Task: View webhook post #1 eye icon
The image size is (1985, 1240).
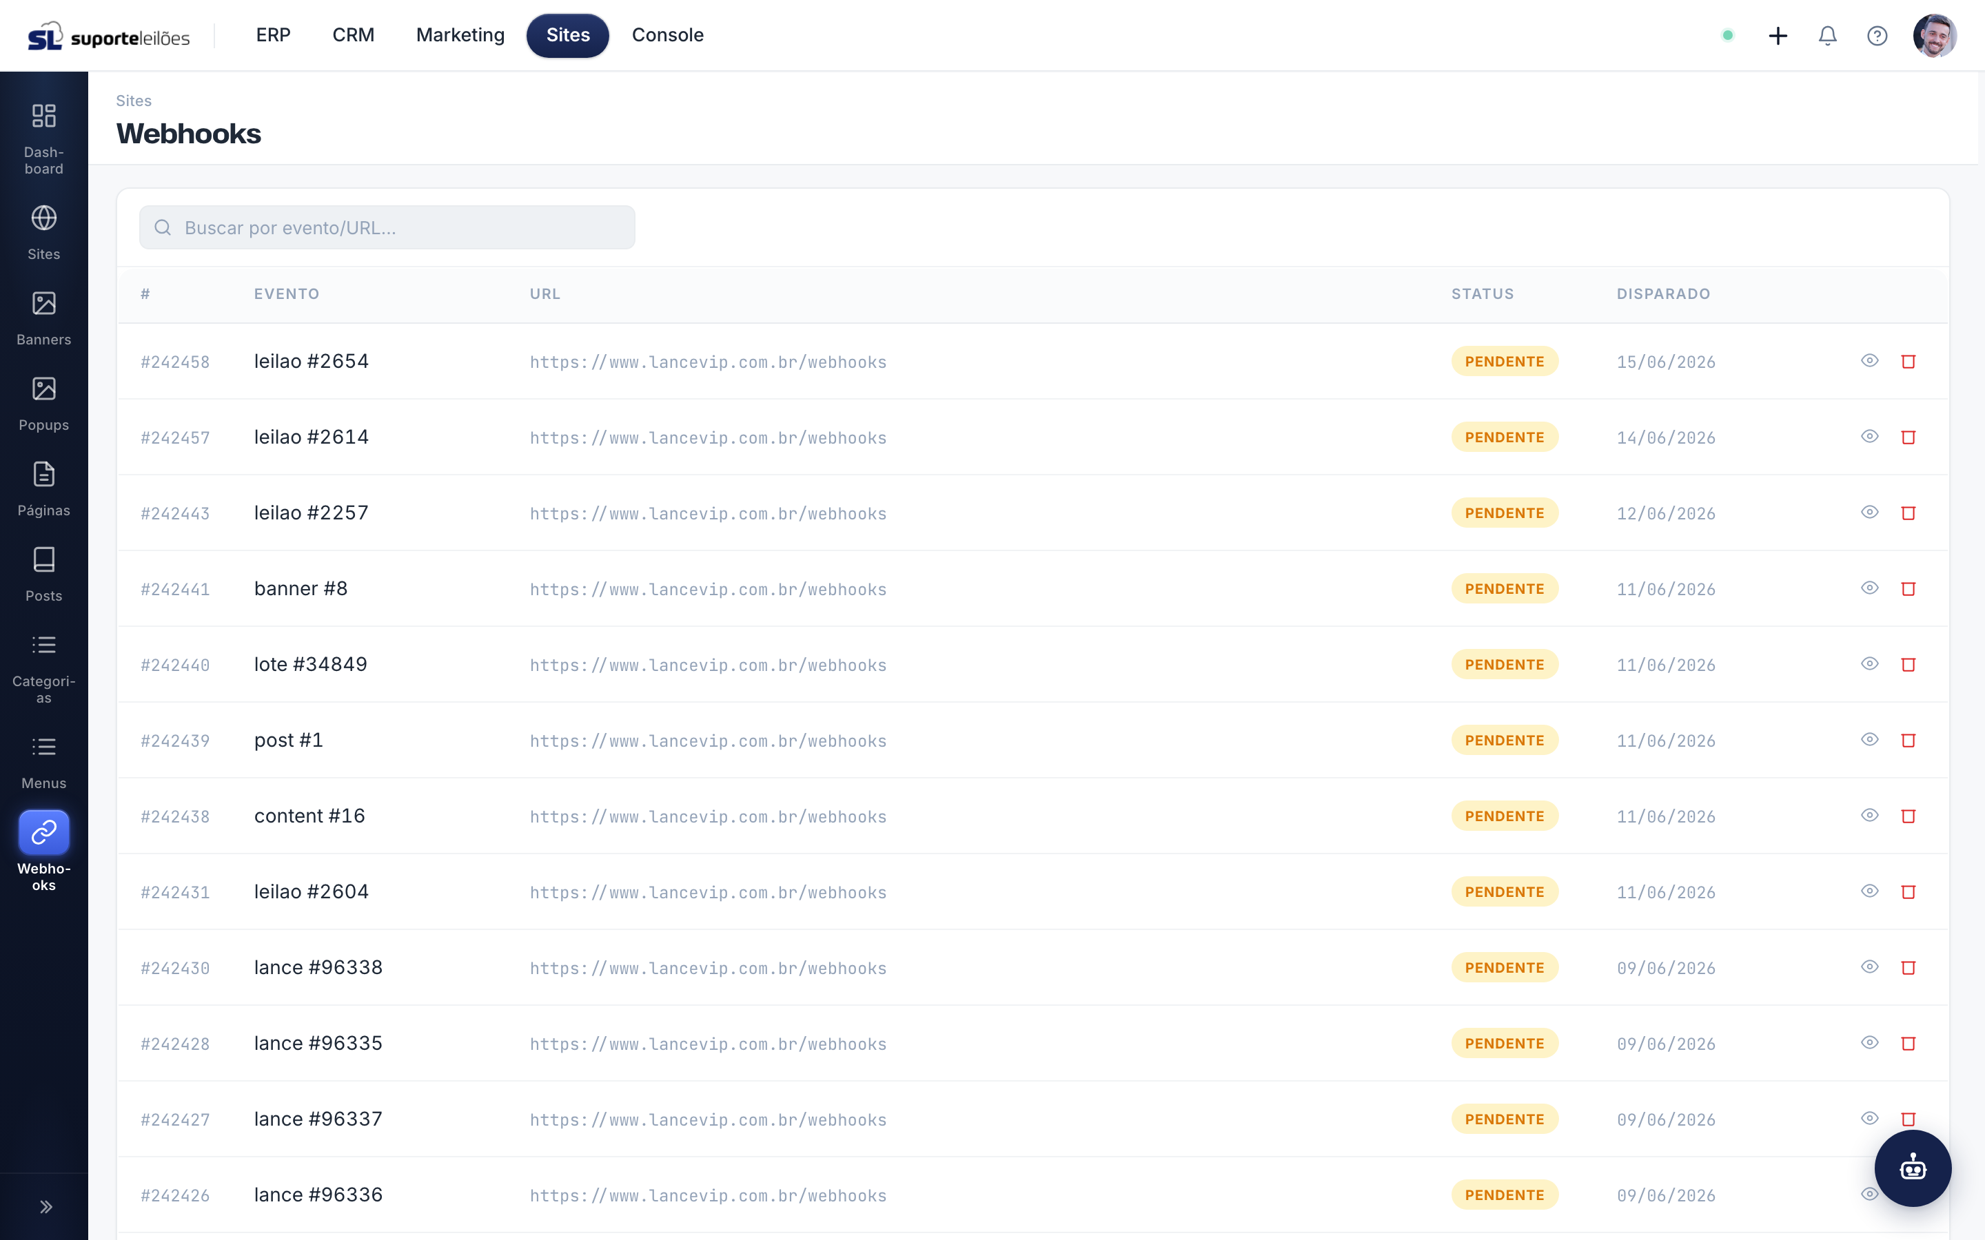Action: 1869,740
